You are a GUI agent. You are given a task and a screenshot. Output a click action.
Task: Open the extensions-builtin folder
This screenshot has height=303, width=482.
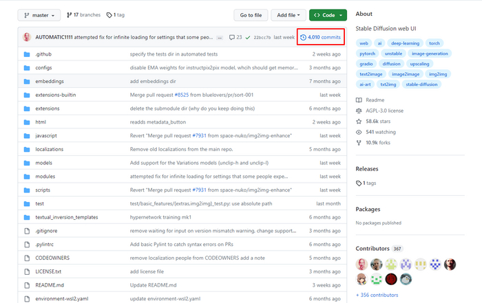tap(56, 95)
